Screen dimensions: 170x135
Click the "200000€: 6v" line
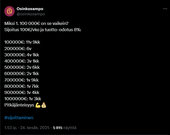click(x=18, y=49)
